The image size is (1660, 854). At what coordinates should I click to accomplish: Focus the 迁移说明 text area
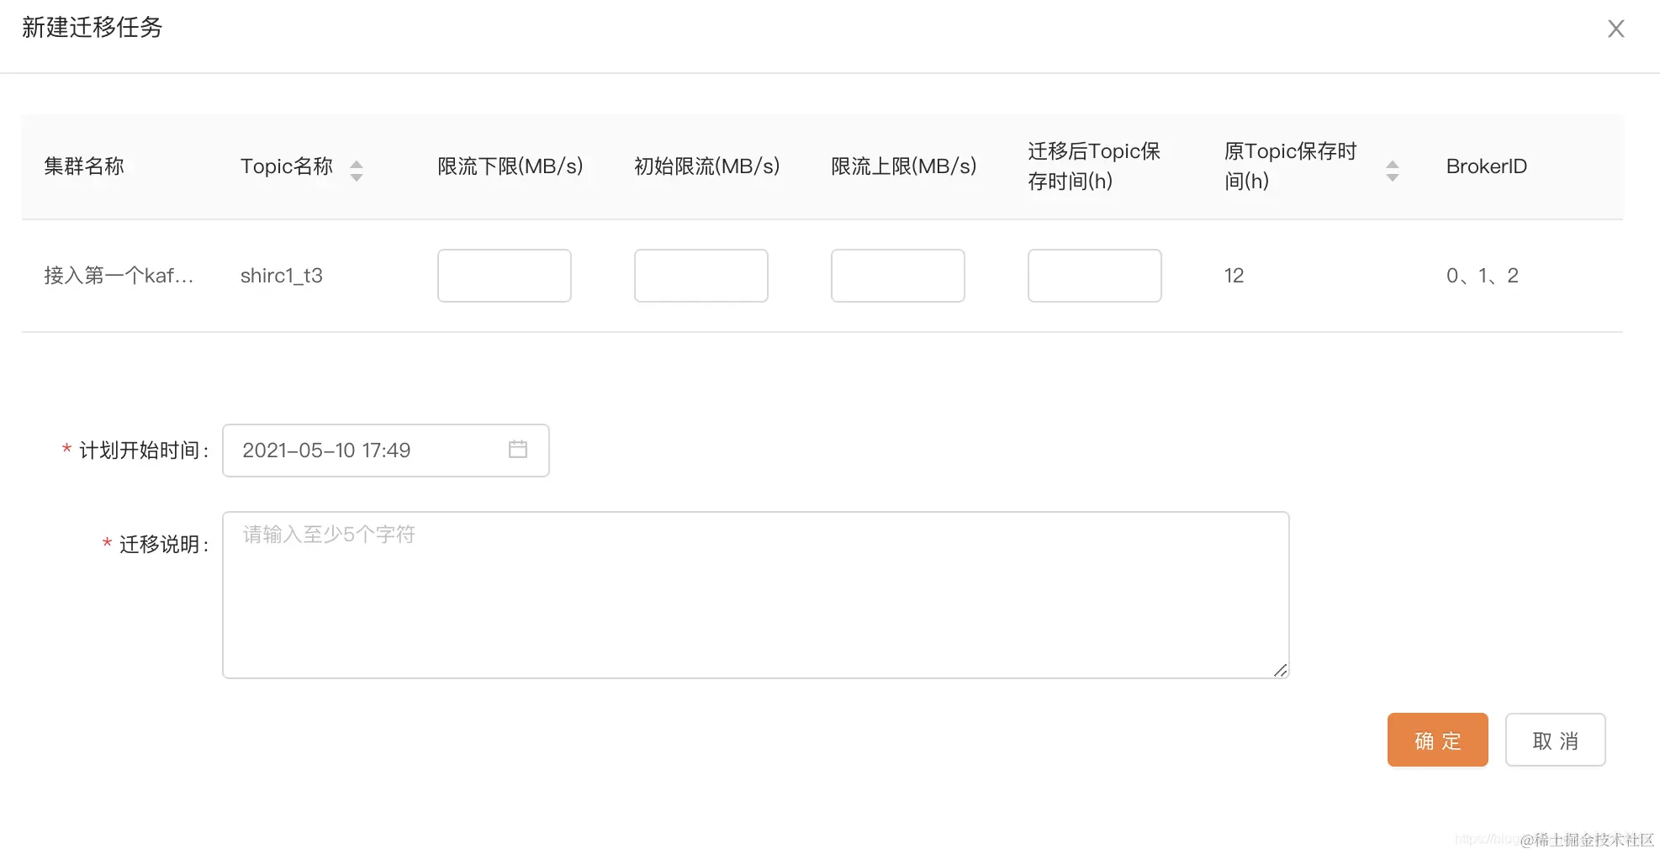click(x=756, y=595)
